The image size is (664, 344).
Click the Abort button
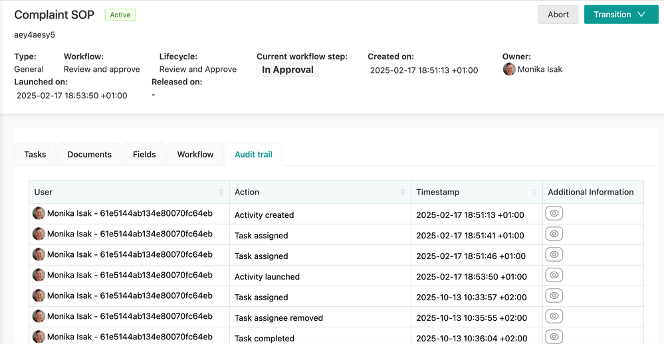pos(558,15)
